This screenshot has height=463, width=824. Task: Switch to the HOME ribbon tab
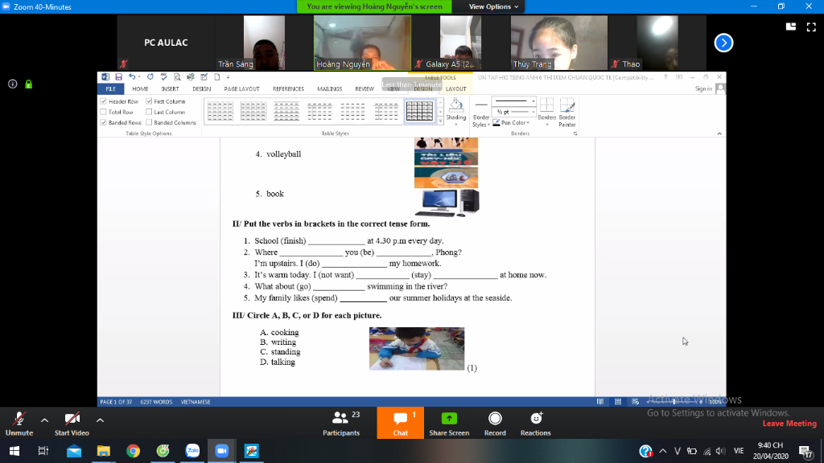[x=140, y=88]
